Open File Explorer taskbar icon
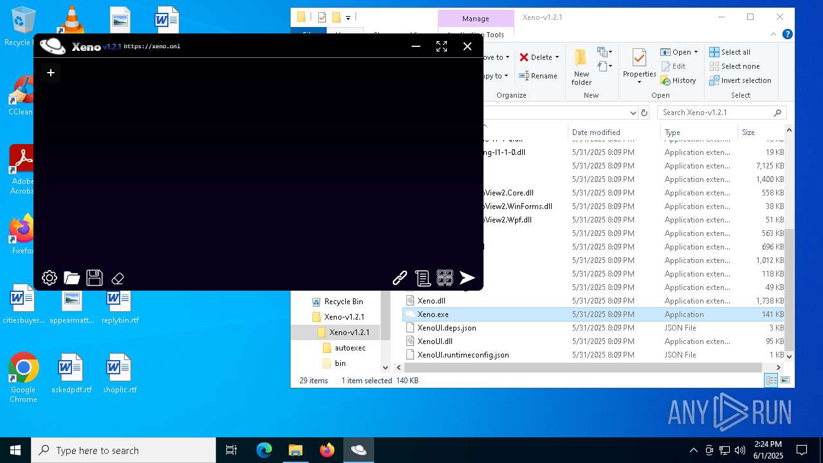 296,450
